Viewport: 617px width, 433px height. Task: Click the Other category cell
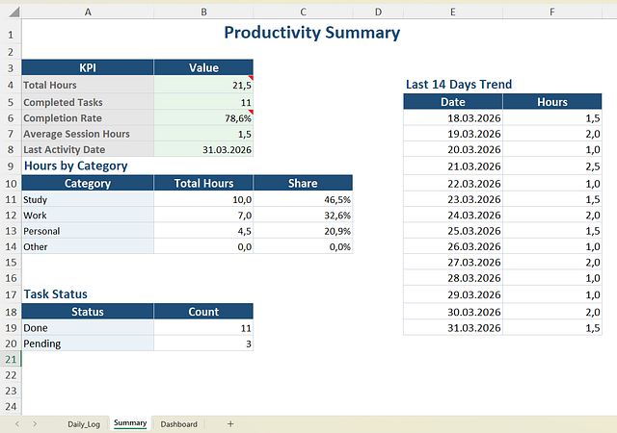[88, 246]
